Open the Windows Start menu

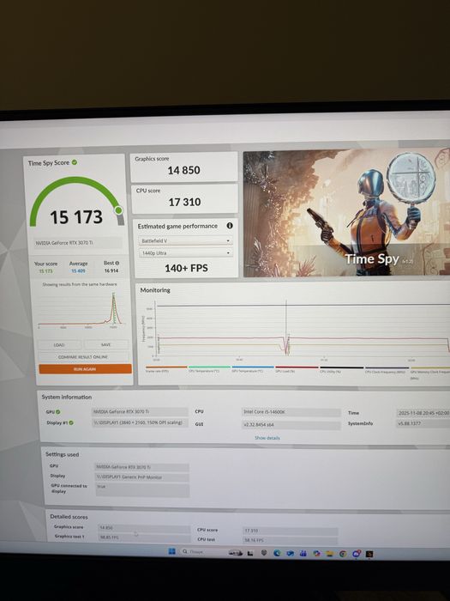[171, 551]
